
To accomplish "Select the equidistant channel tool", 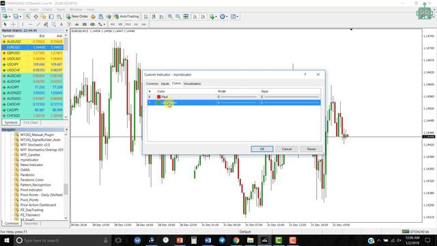I will (46, 25).
